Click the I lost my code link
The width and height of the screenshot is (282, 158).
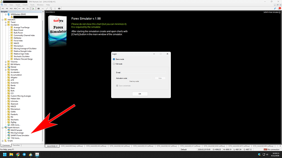134,81
